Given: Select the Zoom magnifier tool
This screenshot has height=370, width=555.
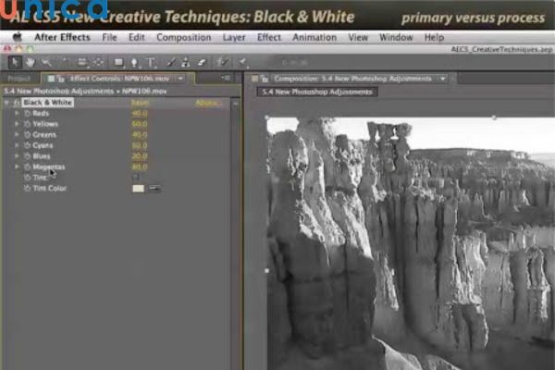Looking at the screenshot, I should (x=43, y=62).
